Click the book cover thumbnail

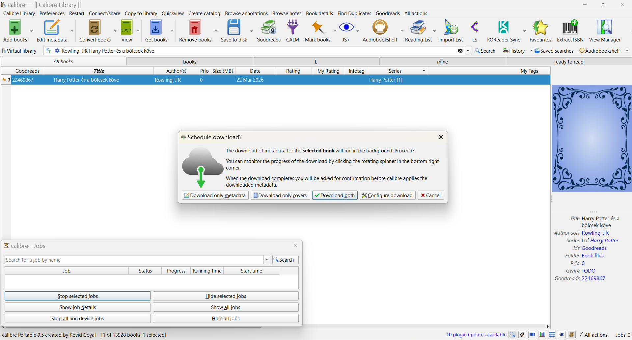point(592,139)
